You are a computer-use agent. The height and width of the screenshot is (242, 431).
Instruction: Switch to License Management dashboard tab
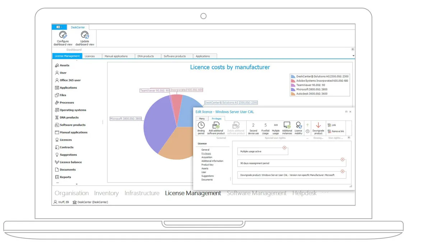[67, 56]
